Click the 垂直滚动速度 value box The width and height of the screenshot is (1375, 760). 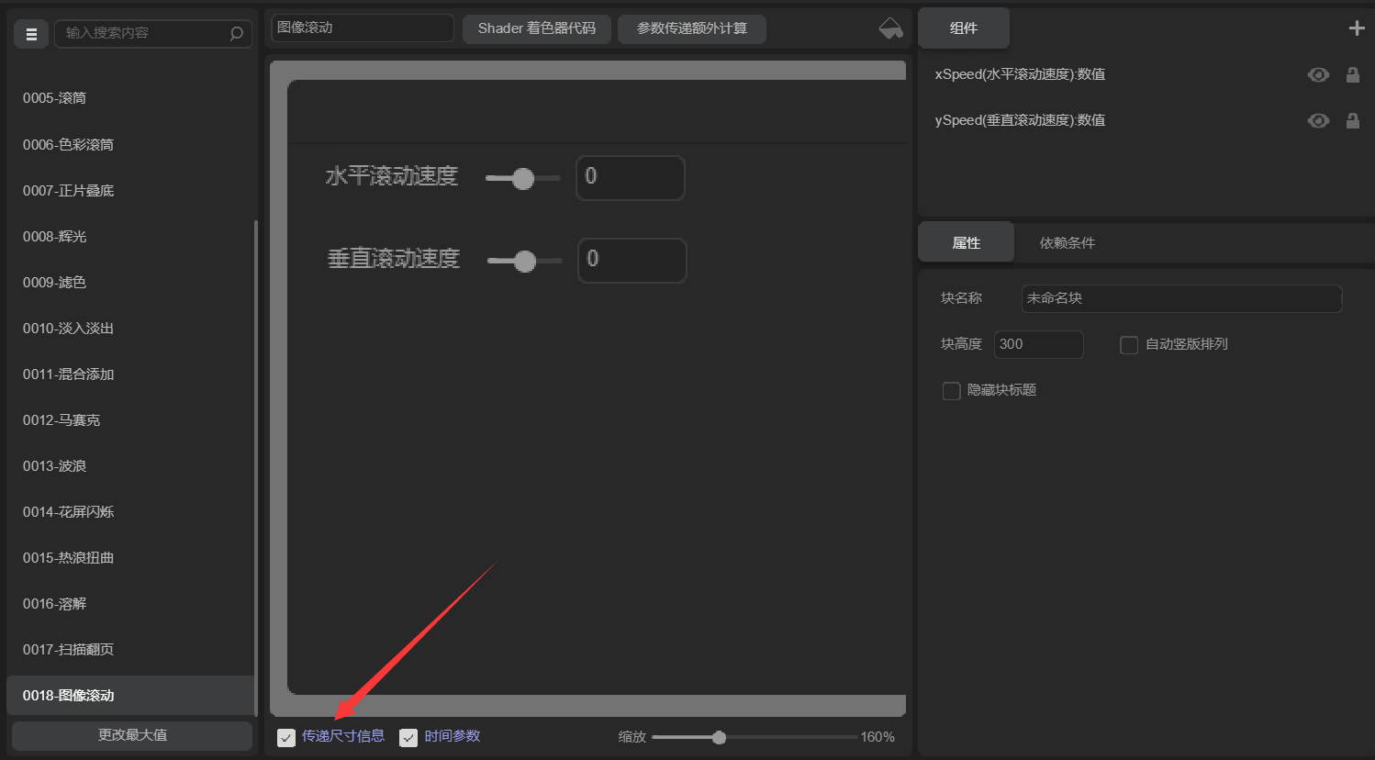(632, 261)
